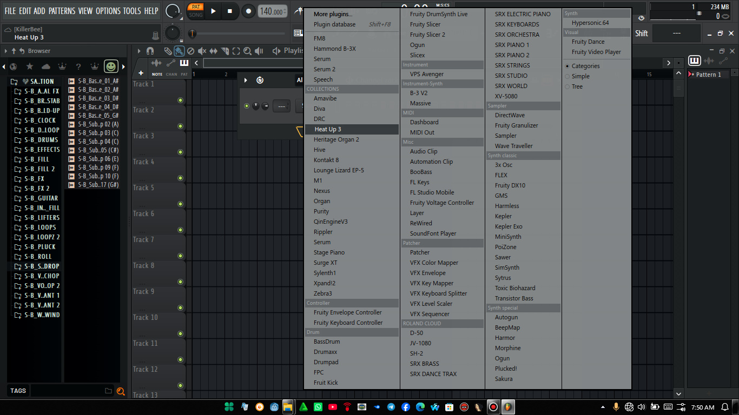Choose Toxic Biohazard from plugin list

515,288
